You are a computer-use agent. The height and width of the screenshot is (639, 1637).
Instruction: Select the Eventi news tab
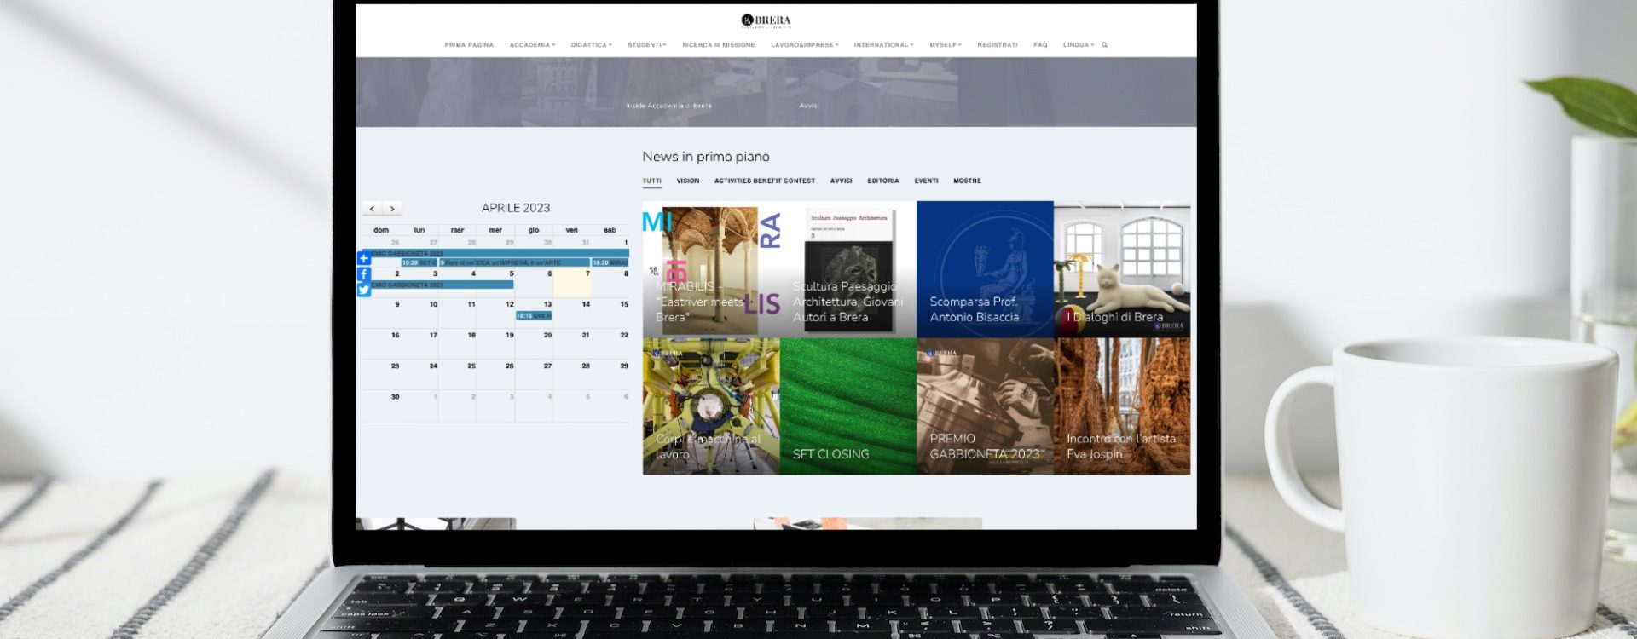[x=926, y=181]
